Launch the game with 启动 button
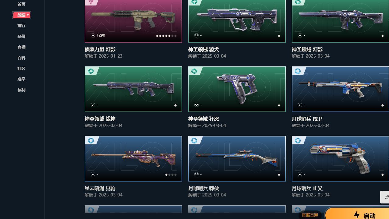The image size is (389, 219). click(x=357, y=213)
